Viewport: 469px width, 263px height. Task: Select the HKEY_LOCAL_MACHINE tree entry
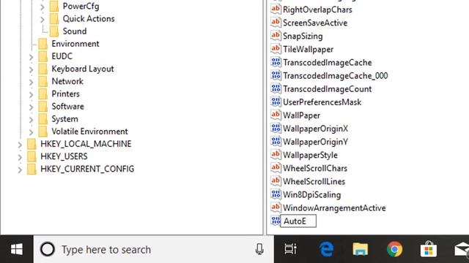[x=86, y=144]
